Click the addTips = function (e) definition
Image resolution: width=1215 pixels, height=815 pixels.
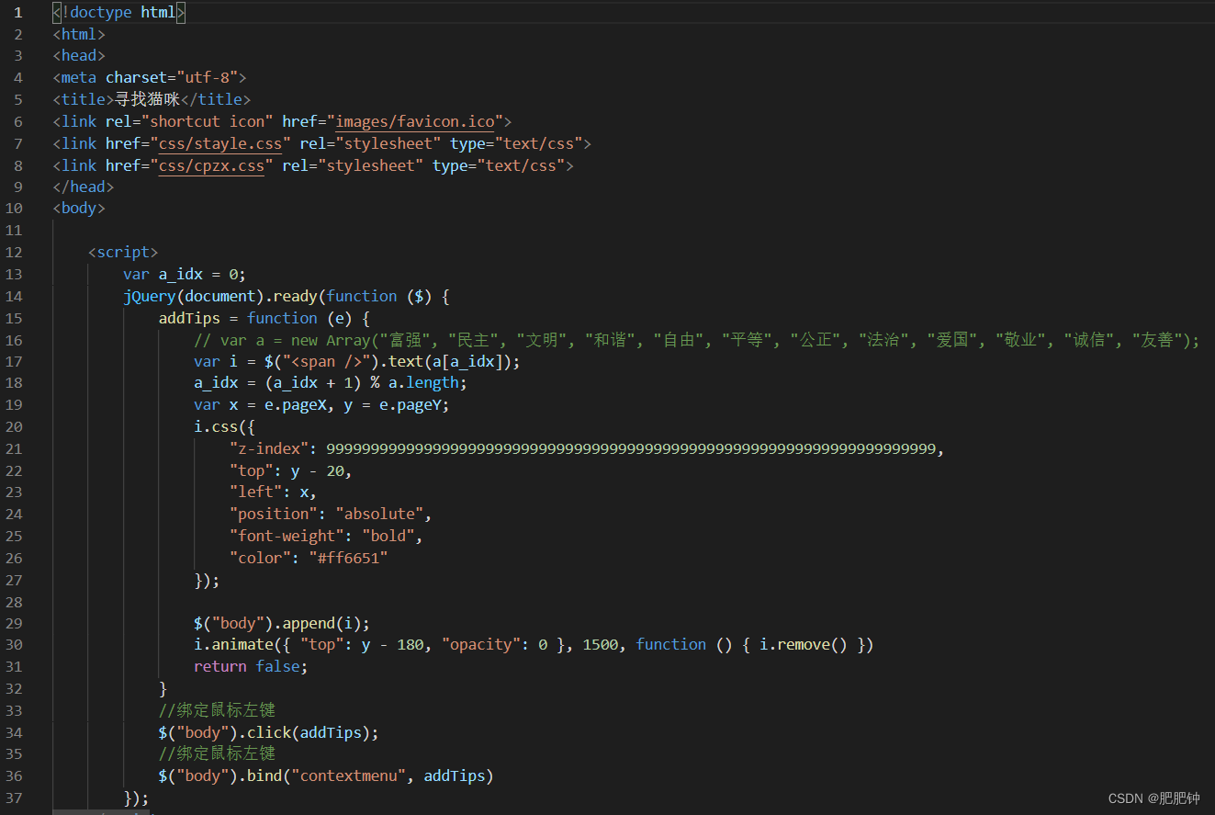264,318
